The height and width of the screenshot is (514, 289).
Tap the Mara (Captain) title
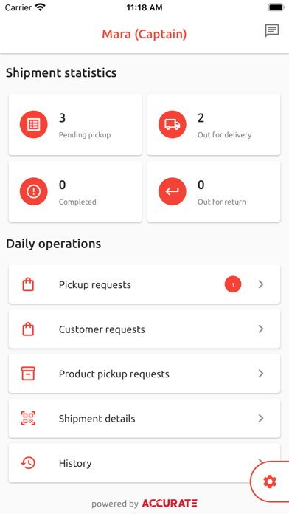tap(144, 34)
